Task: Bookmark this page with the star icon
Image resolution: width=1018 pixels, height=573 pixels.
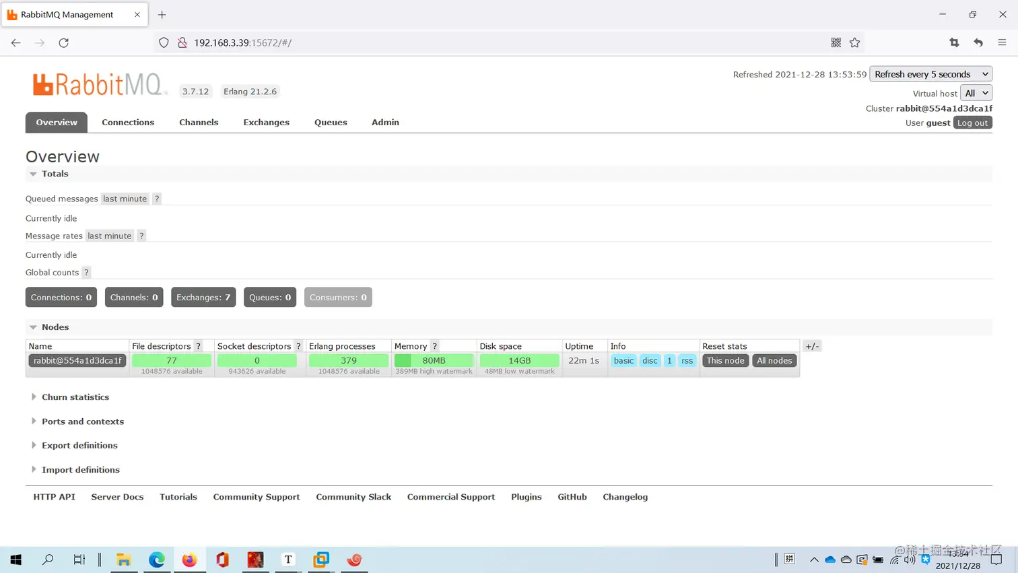Action: coord(854,42)
